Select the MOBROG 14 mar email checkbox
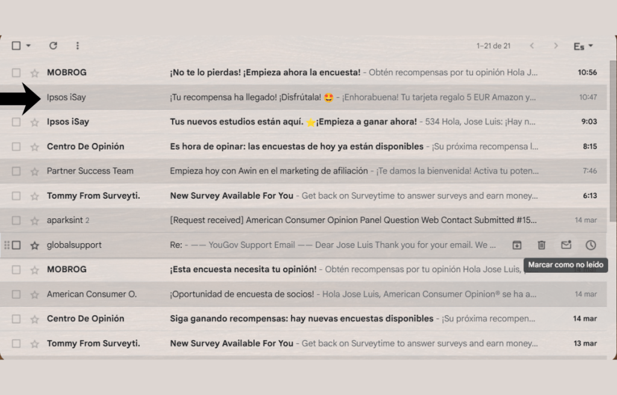 [16, 270]
